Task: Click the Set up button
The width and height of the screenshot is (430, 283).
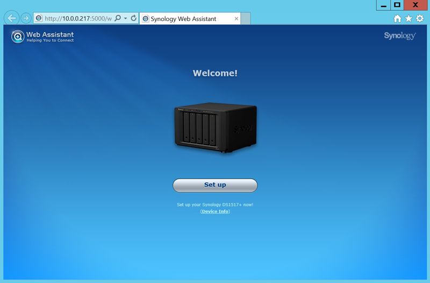Action: pos(215,185)
